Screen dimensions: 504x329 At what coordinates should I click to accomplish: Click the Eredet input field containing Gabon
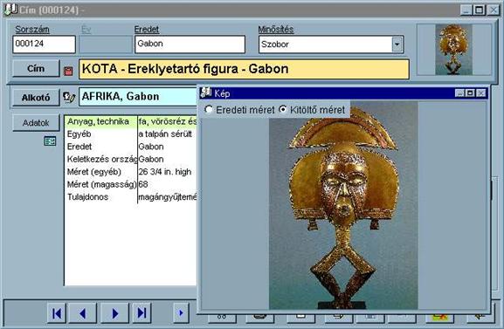tap(190, 44)
